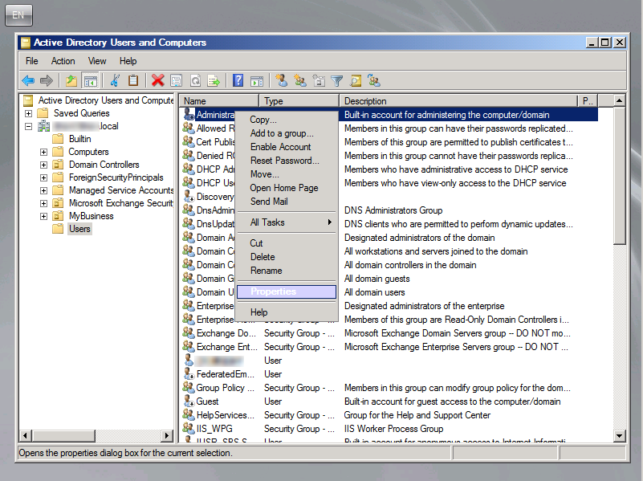Expand the Computers node

tap(43, 152)
